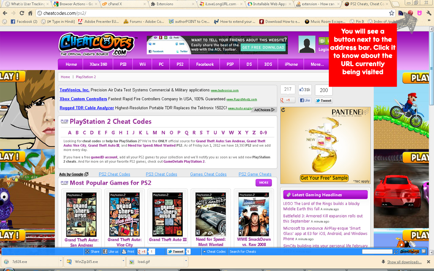Click the browser Forward arrow
Image resolution: width=434 pixels, height=271 pixels.
tap(14, 13)
